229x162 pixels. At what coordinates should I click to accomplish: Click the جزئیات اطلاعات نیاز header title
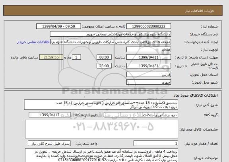tap(200, 11)
